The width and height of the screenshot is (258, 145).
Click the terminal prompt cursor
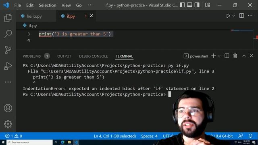click(169, 94)
